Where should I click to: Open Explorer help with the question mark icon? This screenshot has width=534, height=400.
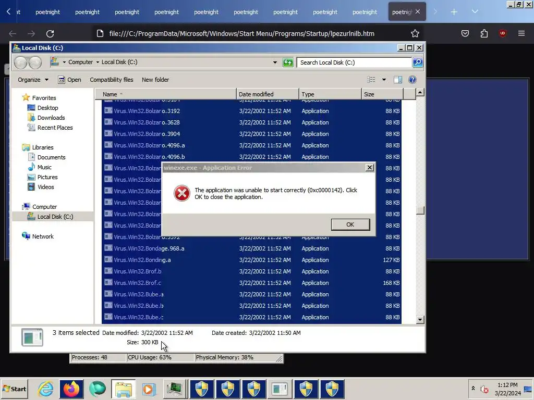click(x=412, y=80)
